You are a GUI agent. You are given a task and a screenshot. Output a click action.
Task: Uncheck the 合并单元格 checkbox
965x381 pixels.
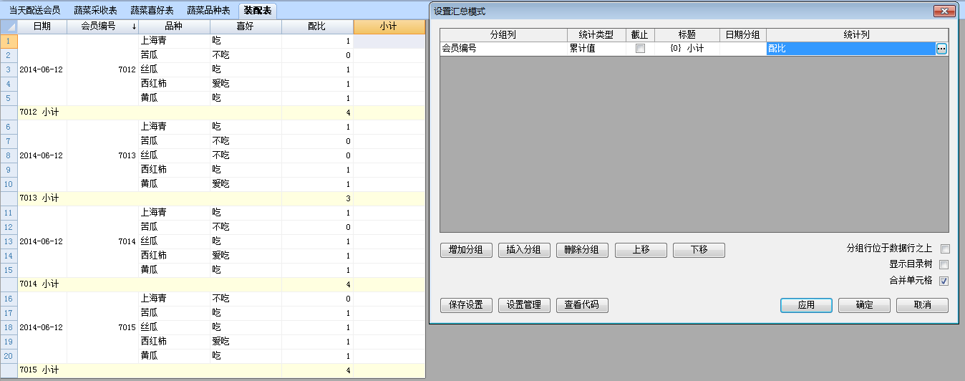(944, 281)
